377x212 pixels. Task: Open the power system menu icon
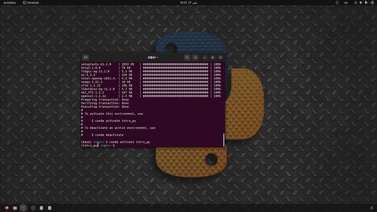coord(372,2)
